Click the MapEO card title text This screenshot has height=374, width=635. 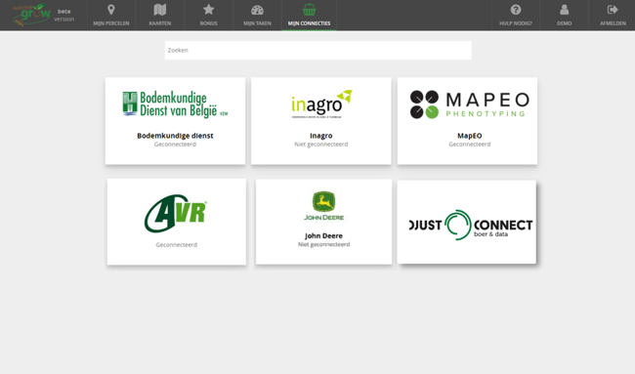(469, 136)
